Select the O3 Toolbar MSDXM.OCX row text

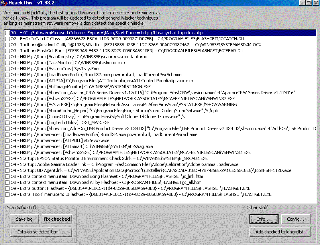136,45
